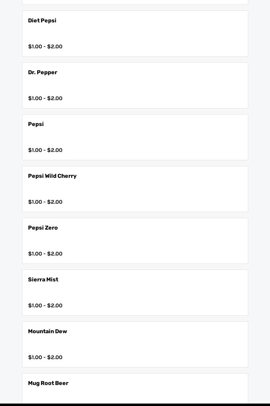Select the price range below Pepsi
Screen dimensions: 270x406
45,150
